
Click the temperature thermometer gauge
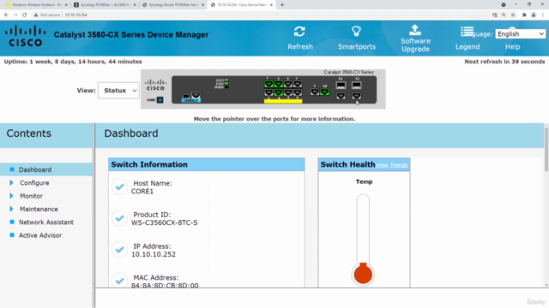click(363, 240)
